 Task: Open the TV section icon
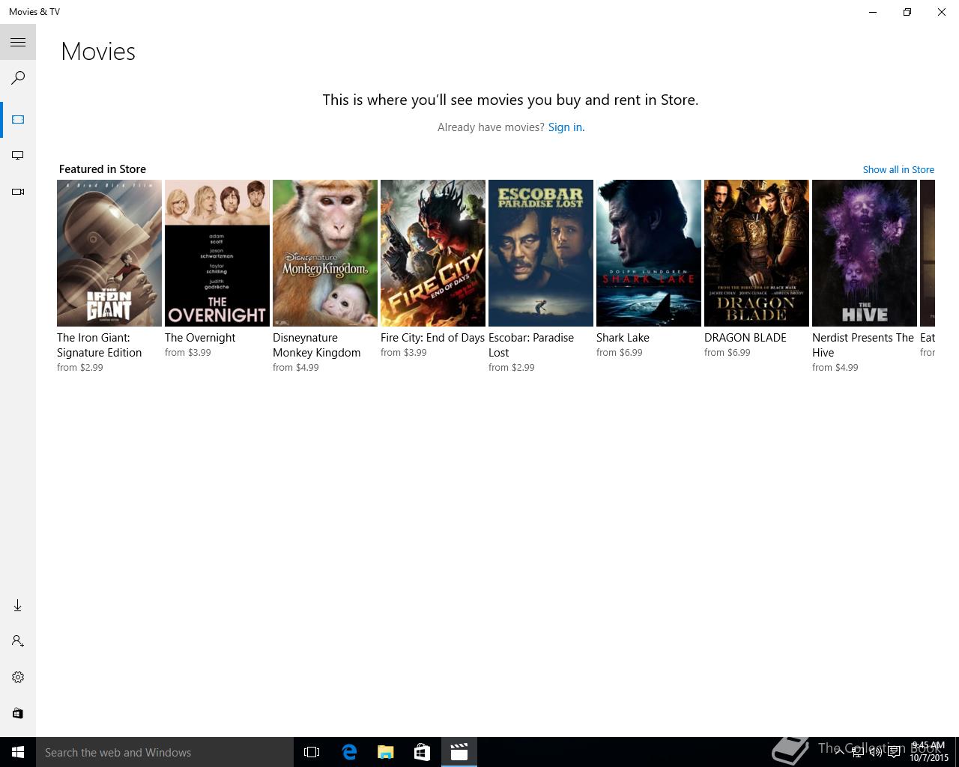click(x=18, y=156)
